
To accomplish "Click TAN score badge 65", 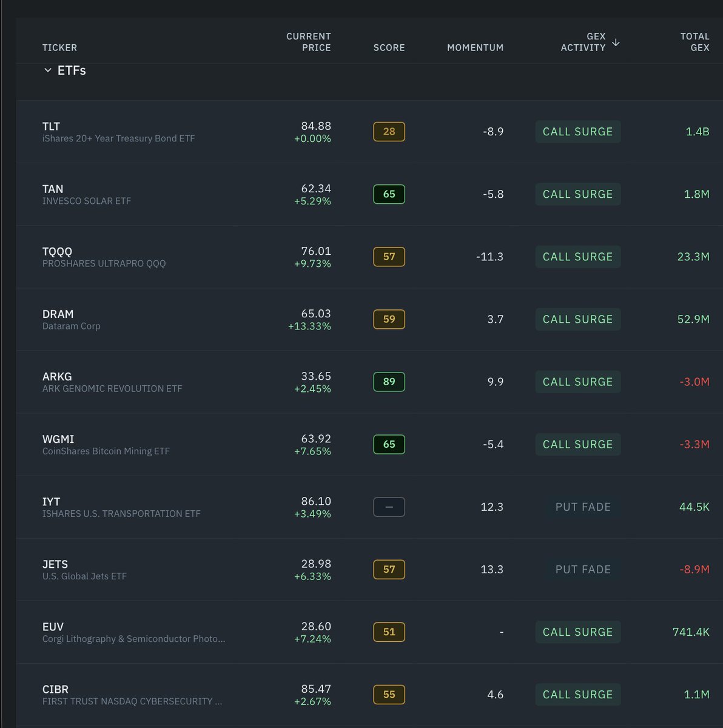I will click(389, 194).
